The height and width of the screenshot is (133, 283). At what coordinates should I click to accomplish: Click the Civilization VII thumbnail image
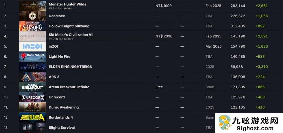coord(32,36)
